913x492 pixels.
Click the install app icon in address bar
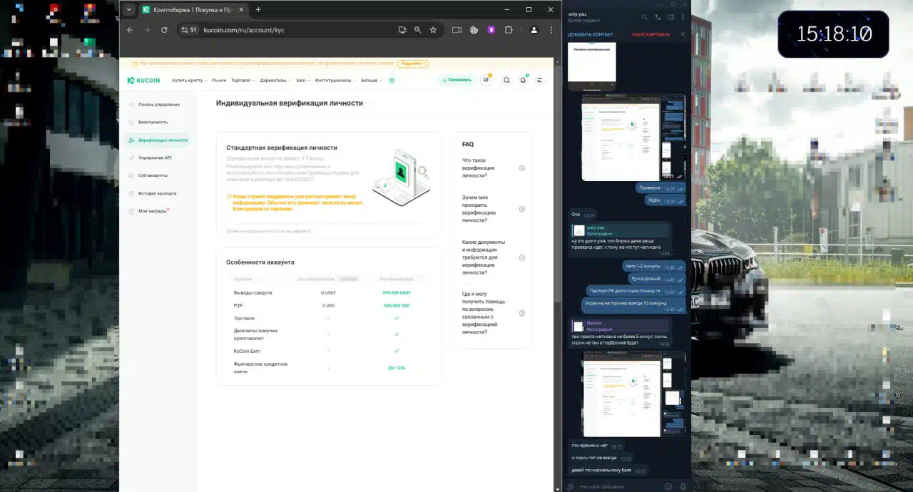click(402, 30)
